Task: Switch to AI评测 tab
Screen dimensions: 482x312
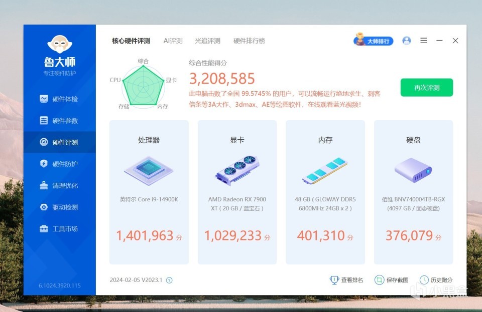Action: tap(173, 41)
